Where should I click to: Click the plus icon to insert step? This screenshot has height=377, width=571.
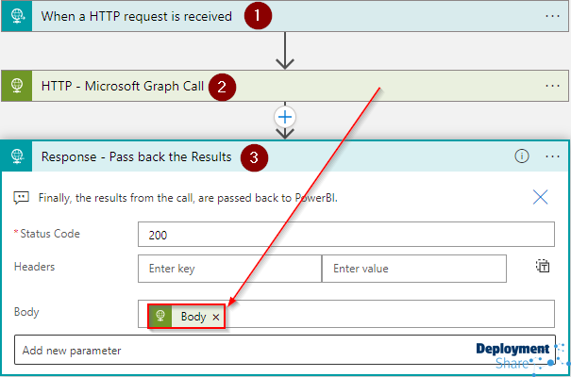coord(285,117)
